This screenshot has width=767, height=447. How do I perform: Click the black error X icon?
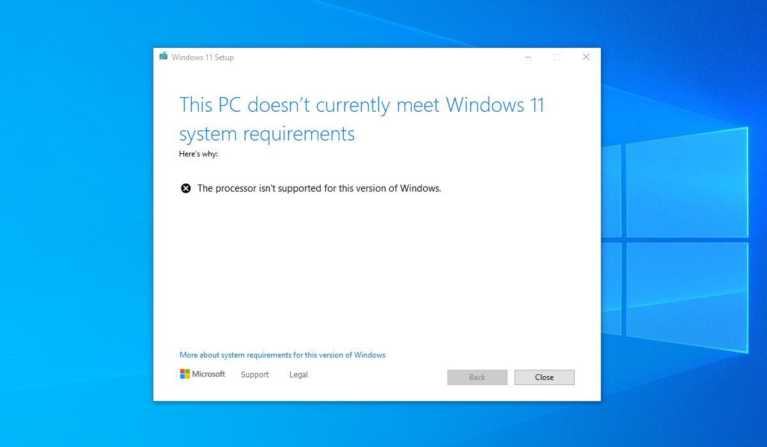click(x=185, y=188)
